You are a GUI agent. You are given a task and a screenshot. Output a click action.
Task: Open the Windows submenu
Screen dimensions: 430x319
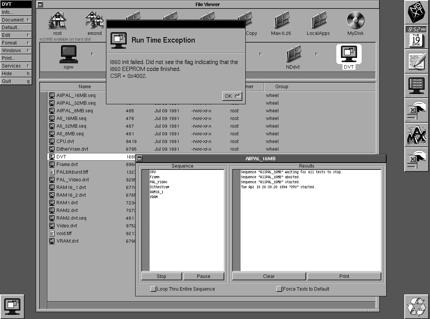(15, 50)
